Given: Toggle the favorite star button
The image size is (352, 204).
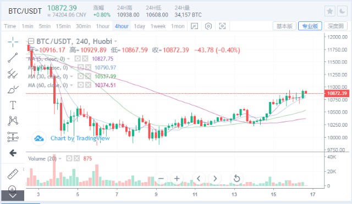Looking at the screenshot, I should tap(330, 11).
